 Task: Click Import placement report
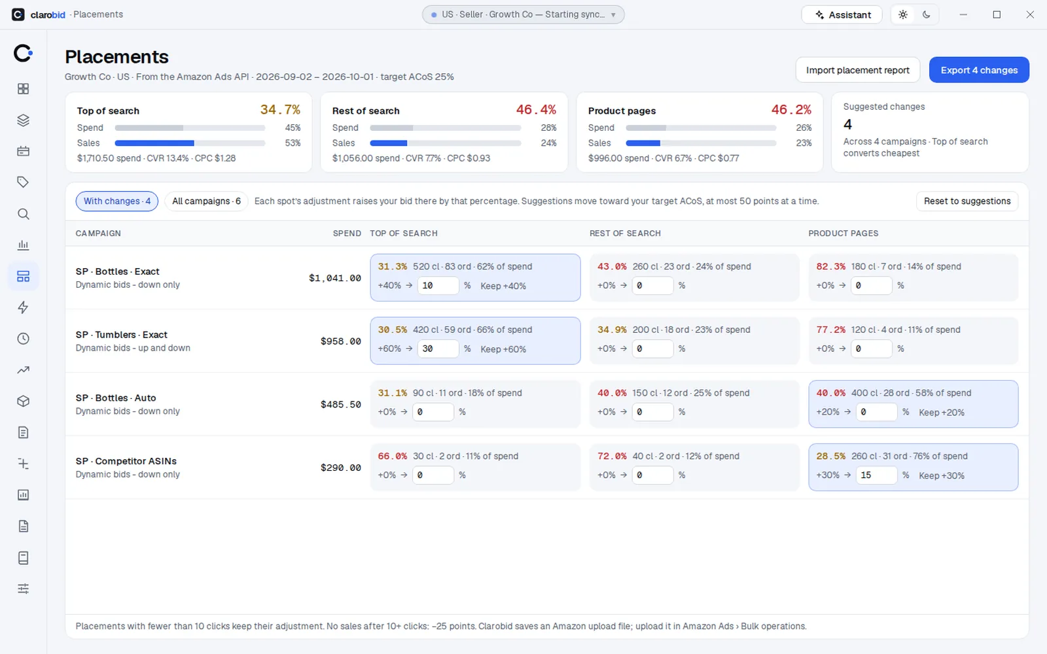tap(857, 70)
